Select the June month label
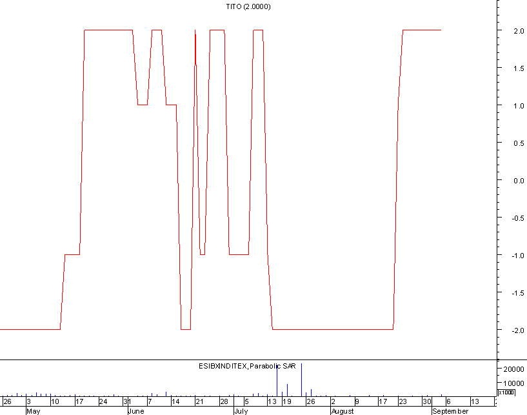The width and height of the screenshot is (527, 415). click(x=136, y=411)
